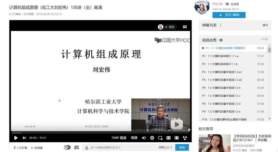Image resolution: width=278 pixels, height=152 pixels.
Task: Click the overlay TV play icon on video
Action: click(177, 124)
